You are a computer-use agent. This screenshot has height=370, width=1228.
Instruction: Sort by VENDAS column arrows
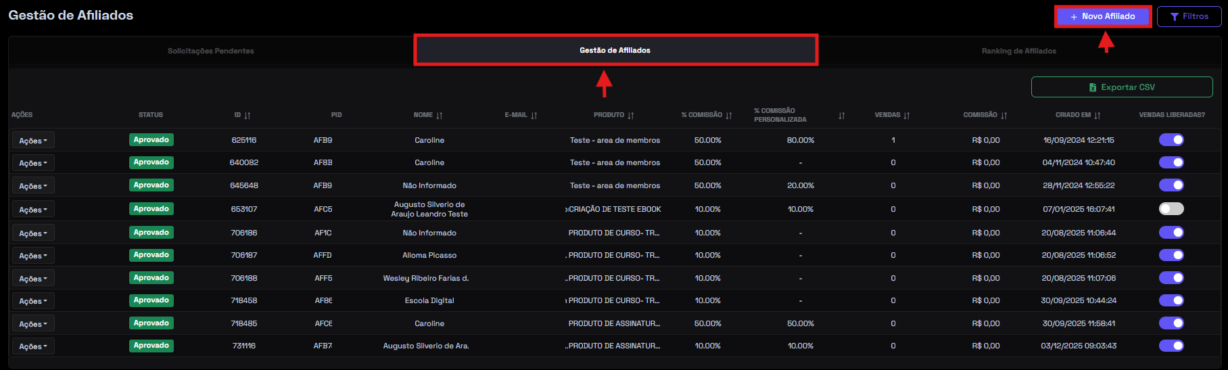pos(907,116)
